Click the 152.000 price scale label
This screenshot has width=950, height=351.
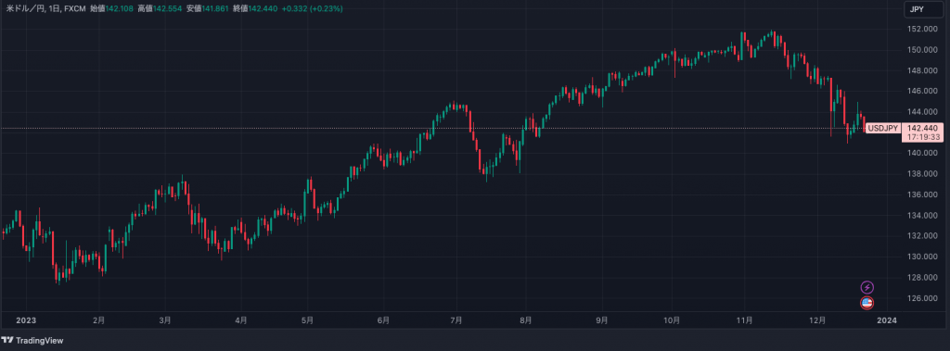click(923, 29)
